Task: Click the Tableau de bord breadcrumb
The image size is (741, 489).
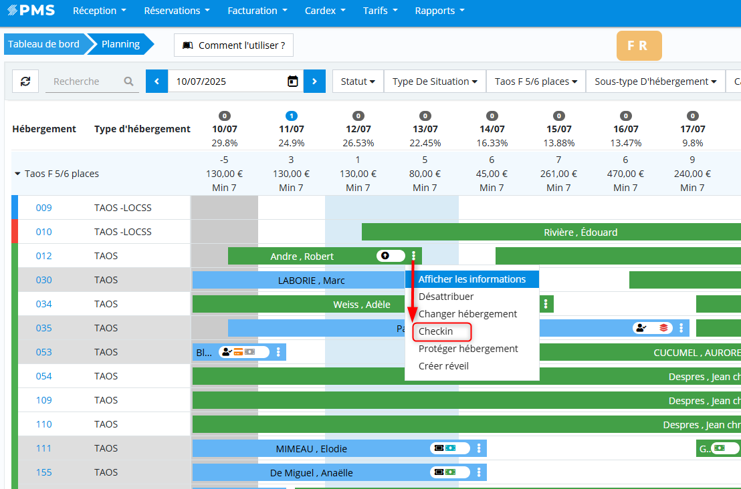Action: 44,45
